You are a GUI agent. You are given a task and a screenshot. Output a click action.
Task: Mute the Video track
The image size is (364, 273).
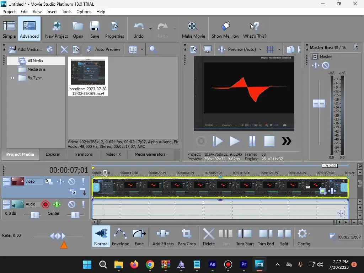[72, 181]
